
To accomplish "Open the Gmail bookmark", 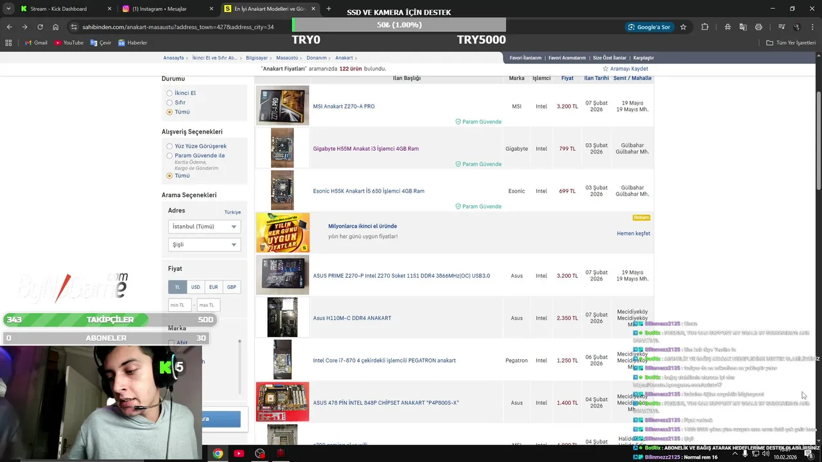I will tap(36, 42).
